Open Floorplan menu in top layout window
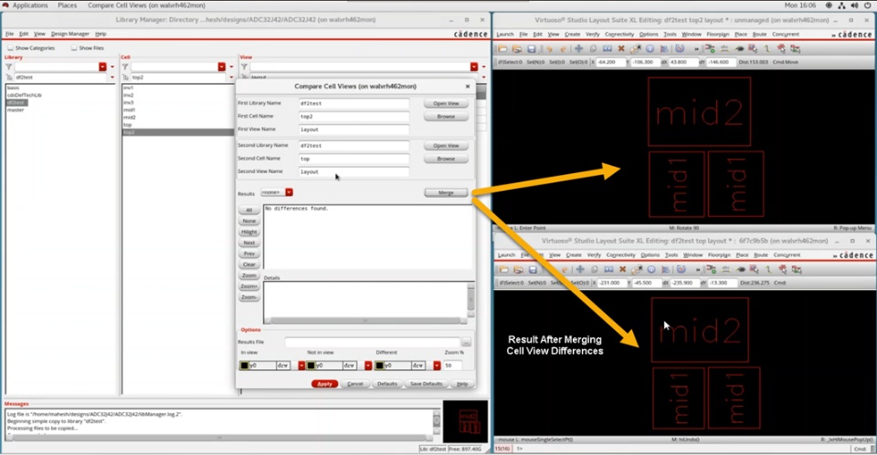Viewport: 877px width, 455px height. [719, 255]
